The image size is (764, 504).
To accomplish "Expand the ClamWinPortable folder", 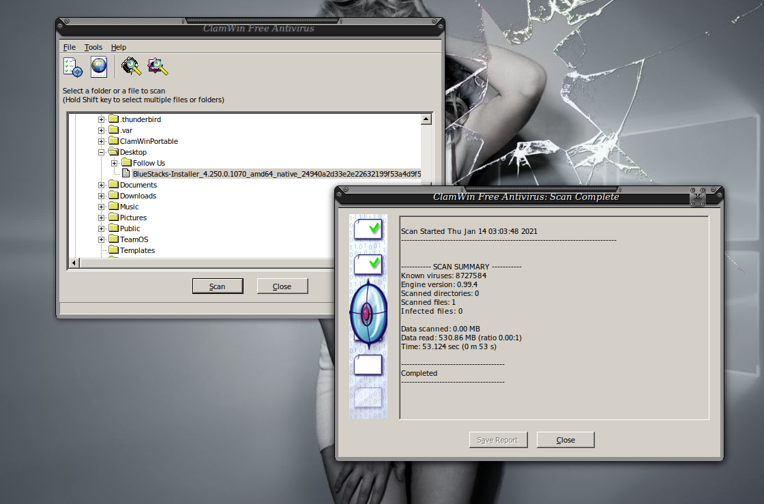I will (102, 141).
